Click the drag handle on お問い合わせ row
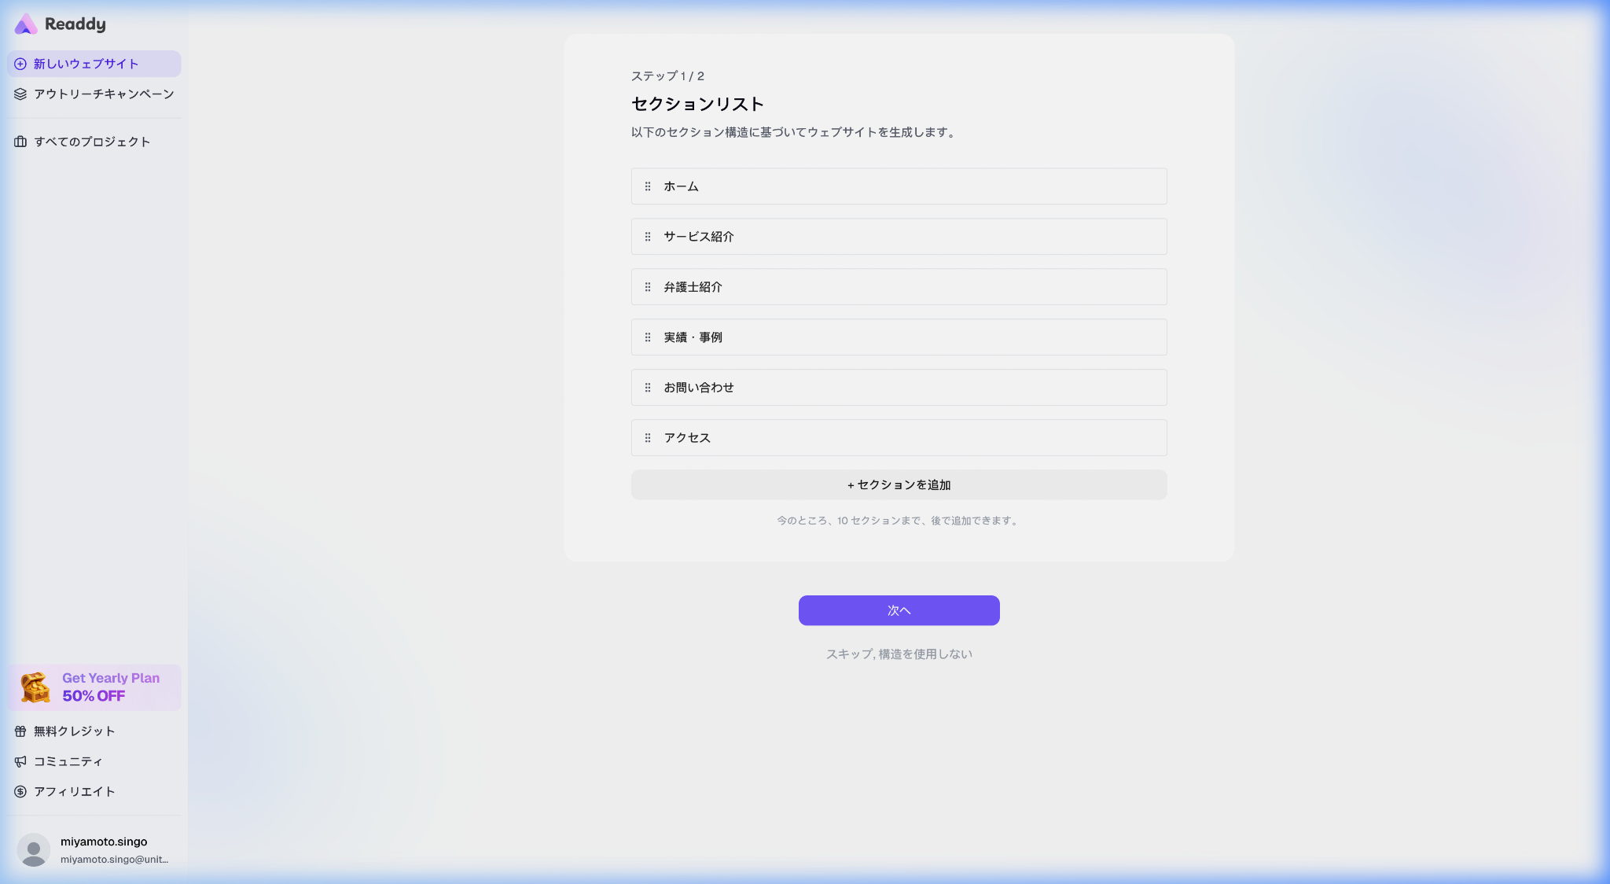 (x=648, y=388)
